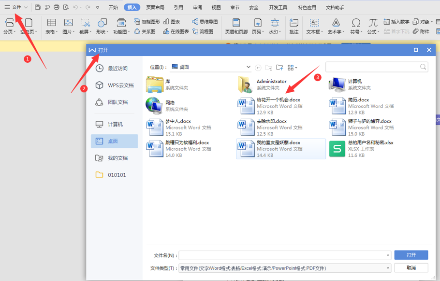Click the back arrow in Open dialog
440x281 pixels.
tap(258, 68)
